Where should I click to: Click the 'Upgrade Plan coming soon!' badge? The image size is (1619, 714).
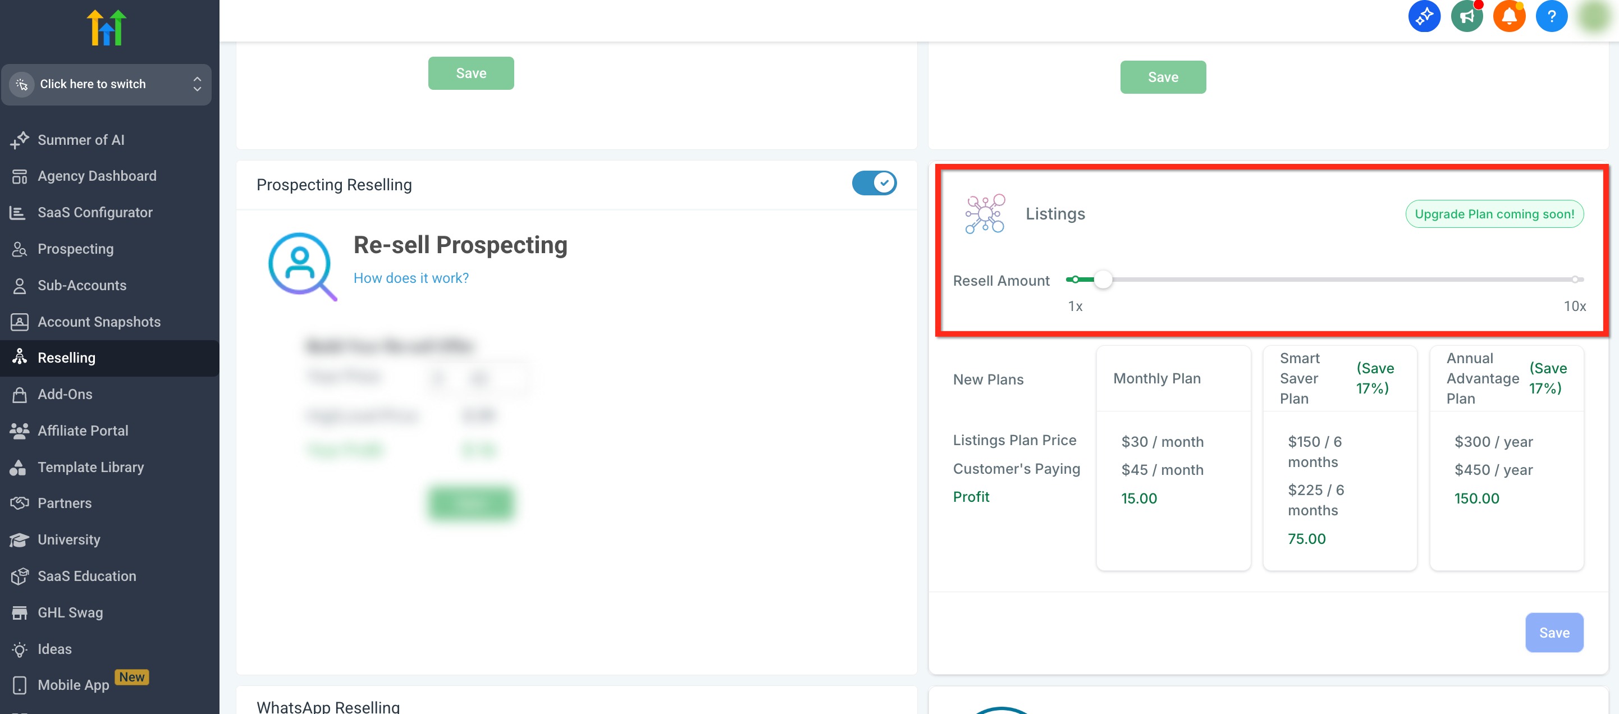pos(1493,214)
